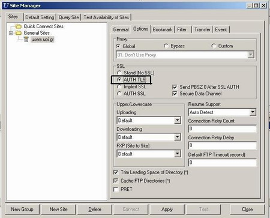Select users.uoi.gr in the site tree
This screenshot has width=270, height=218.
[x=43, y=40]
